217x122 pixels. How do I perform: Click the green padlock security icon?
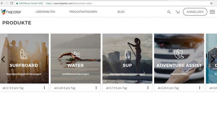17,3
